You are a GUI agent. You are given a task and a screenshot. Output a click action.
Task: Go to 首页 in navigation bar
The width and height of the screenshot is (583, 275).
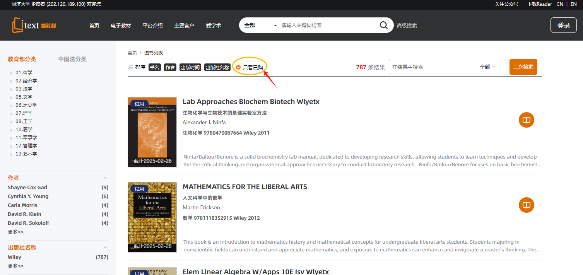point(94,26)
